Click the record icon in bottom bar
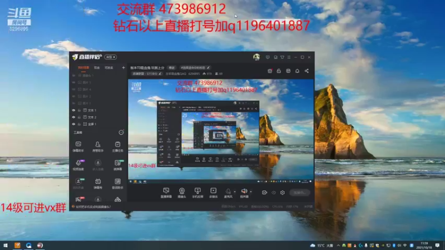The image size is (445, 250). pyautogui.click(x=264, y=192)
